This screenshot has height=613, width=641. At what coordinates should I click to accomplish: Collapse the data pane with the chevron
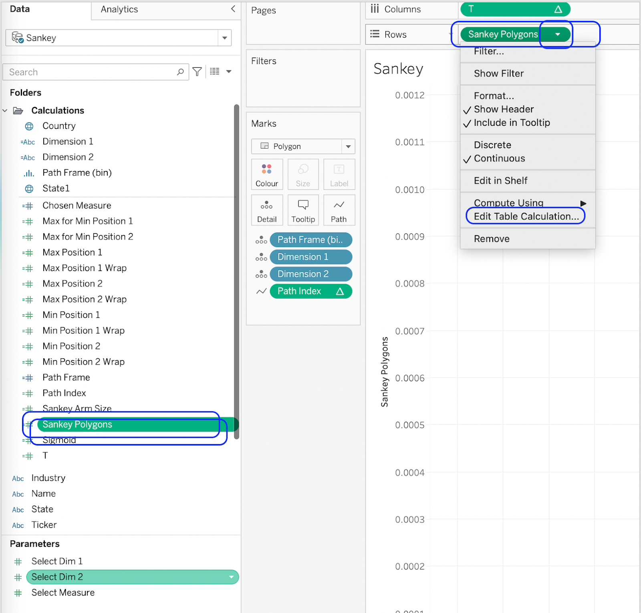pos(233,9)
